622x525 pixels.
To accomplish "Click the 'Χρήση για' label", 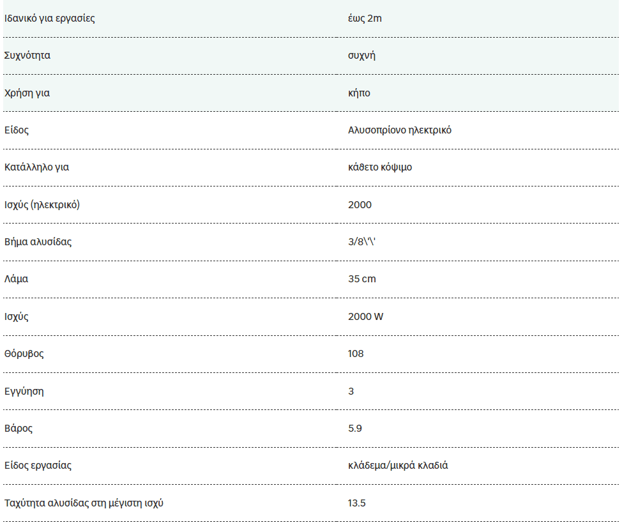I will point(27,93).
